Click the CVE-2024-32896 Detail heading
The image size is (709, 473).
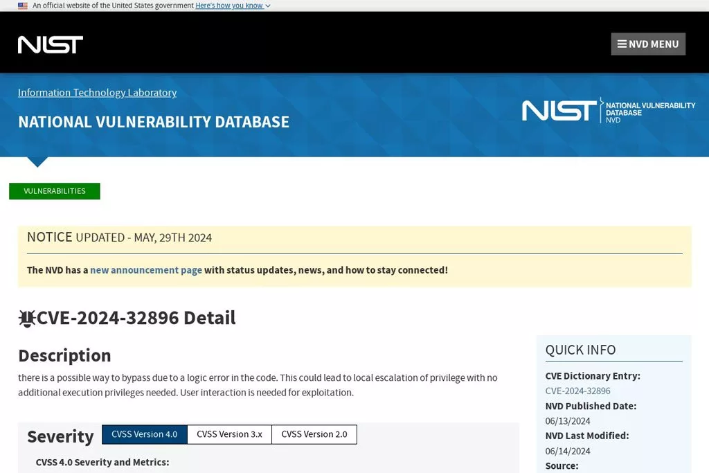point(136,318)
